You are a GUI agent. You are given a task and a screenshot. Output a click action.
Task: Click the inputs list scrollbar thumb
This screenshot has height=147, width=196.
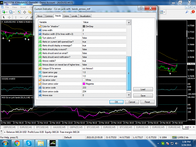click(129, 73)
